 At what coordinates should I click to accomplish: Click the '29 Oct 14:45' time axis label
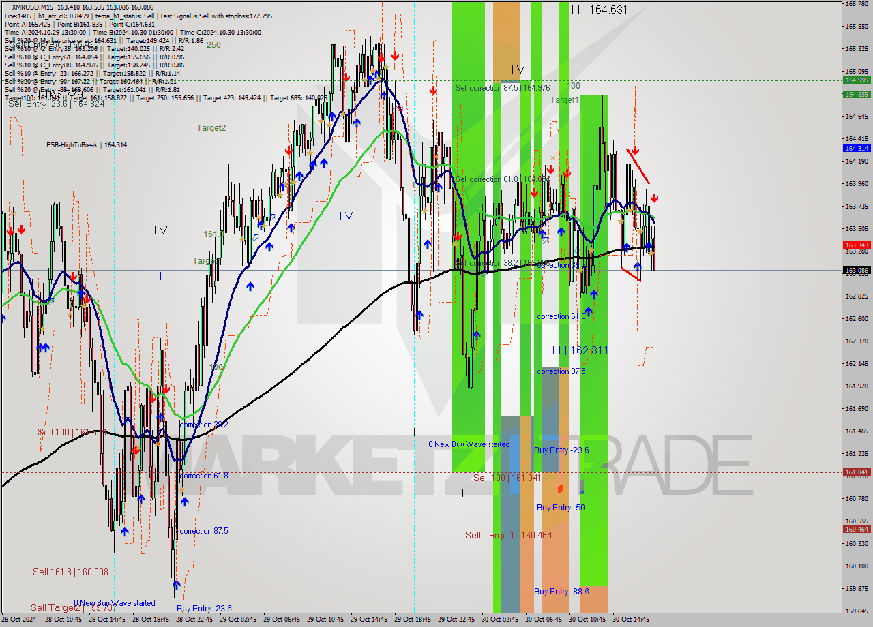(x=369, y=620)
